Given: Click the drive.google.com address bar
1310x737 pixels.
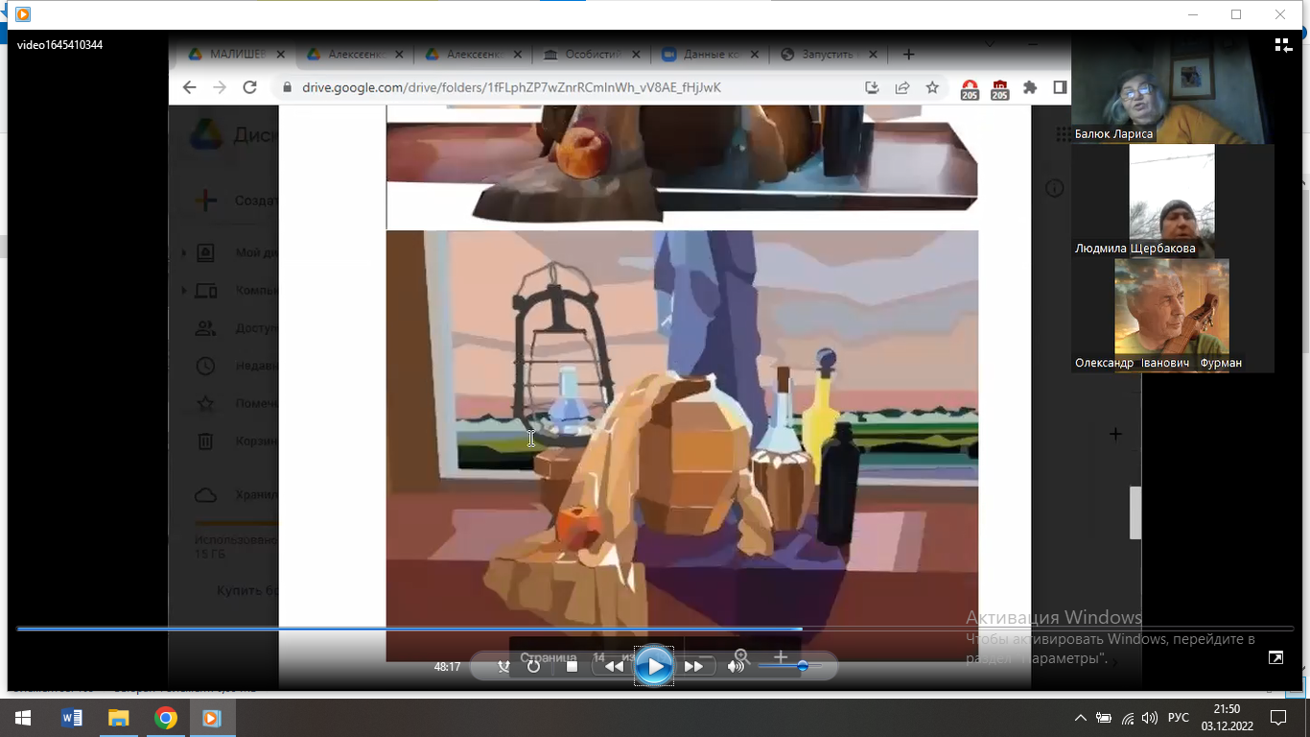Looking at the screenshot, I should point(511,87).
